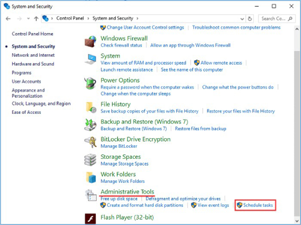Expand the recent locations dropdown chevron

click(28, 19)
